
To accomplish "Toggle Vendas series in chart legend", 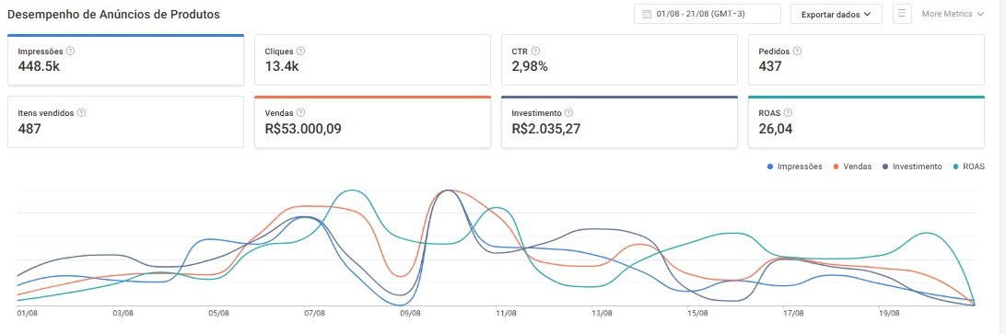I will [853, 167].
